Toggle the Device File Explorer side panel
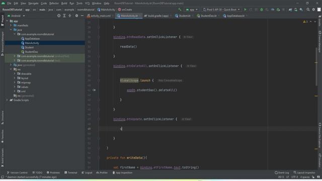Screen dimensions: 322x181 coord(320,135)
